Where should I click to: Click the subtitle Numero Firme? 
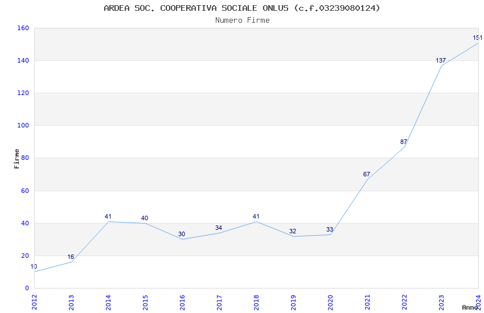click(243, 20)
